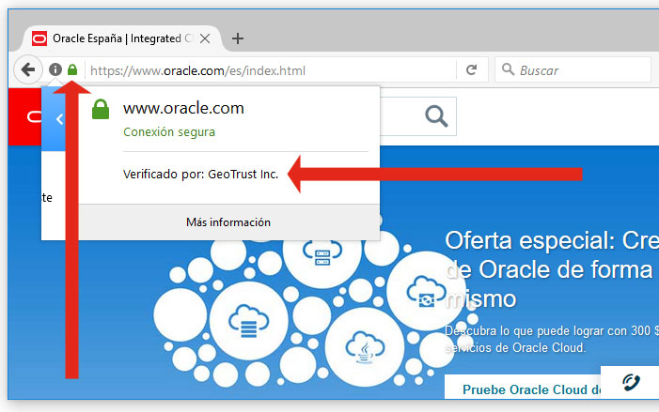This screenshot has height=412, width=659.
Task: Click the Java cloud icon in bubble
Action: click(365, 346)
